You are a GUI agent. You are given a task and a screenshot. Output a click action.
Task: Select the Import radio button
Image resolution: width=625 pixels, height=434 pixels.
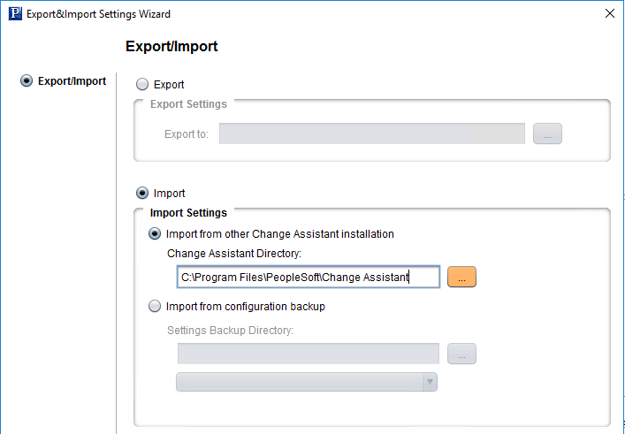point(142,194)
